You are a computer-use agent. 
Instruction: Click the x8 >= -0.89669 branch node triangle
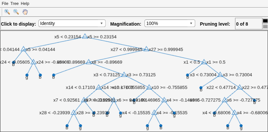tap(89, 62)
